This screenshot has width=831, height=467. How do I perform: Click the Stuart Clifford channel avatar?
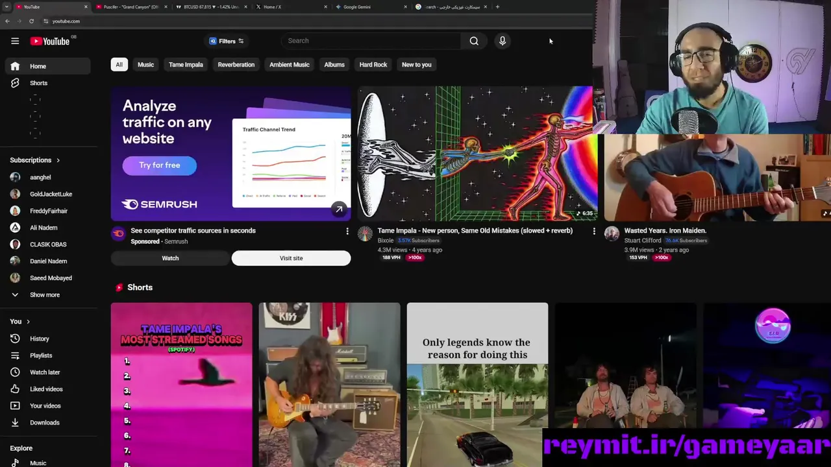coord(612,233)
